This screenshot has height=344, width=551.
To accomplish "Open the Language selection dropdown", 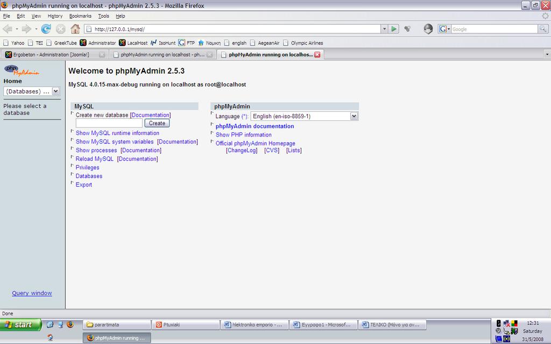I will [305, 116].
